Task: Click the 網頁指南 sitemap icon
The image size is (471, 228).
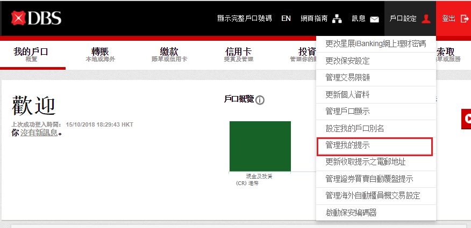Action: [x=338, y=19]
